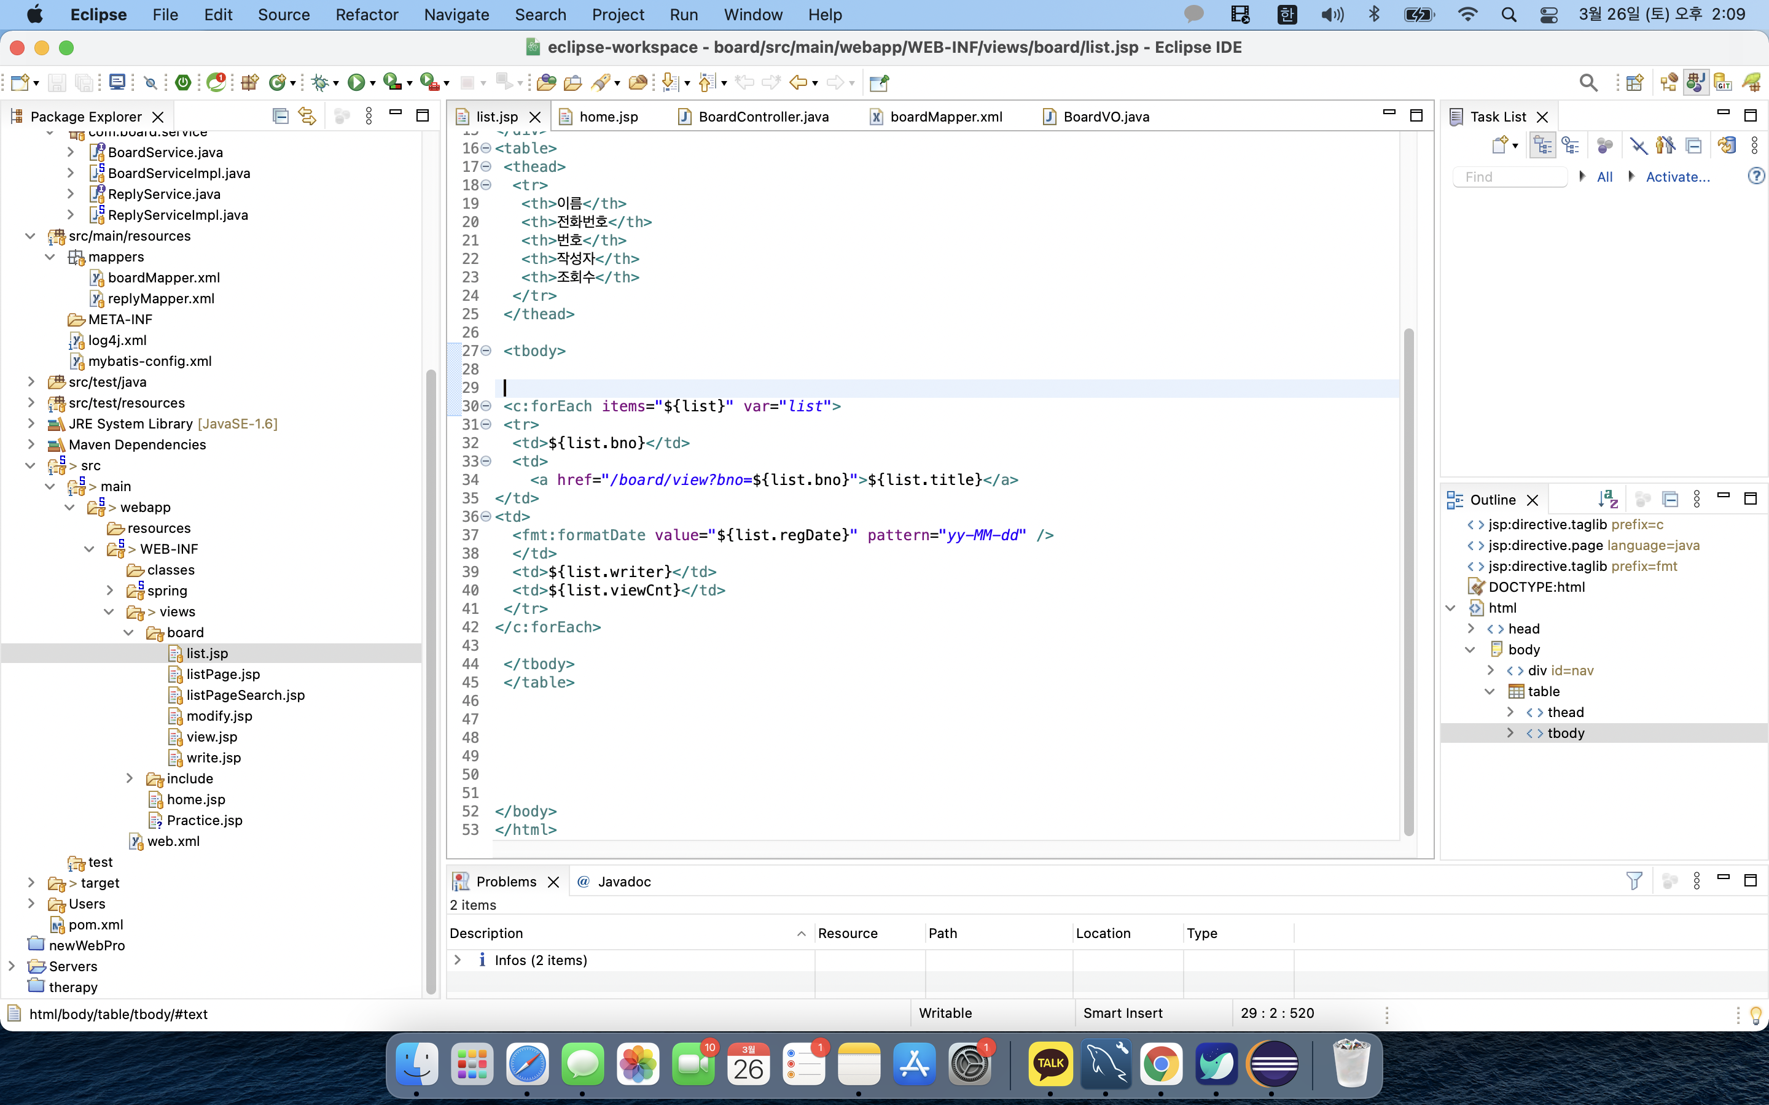
Task: Open the Refactor menu
Action: [366, 15]
